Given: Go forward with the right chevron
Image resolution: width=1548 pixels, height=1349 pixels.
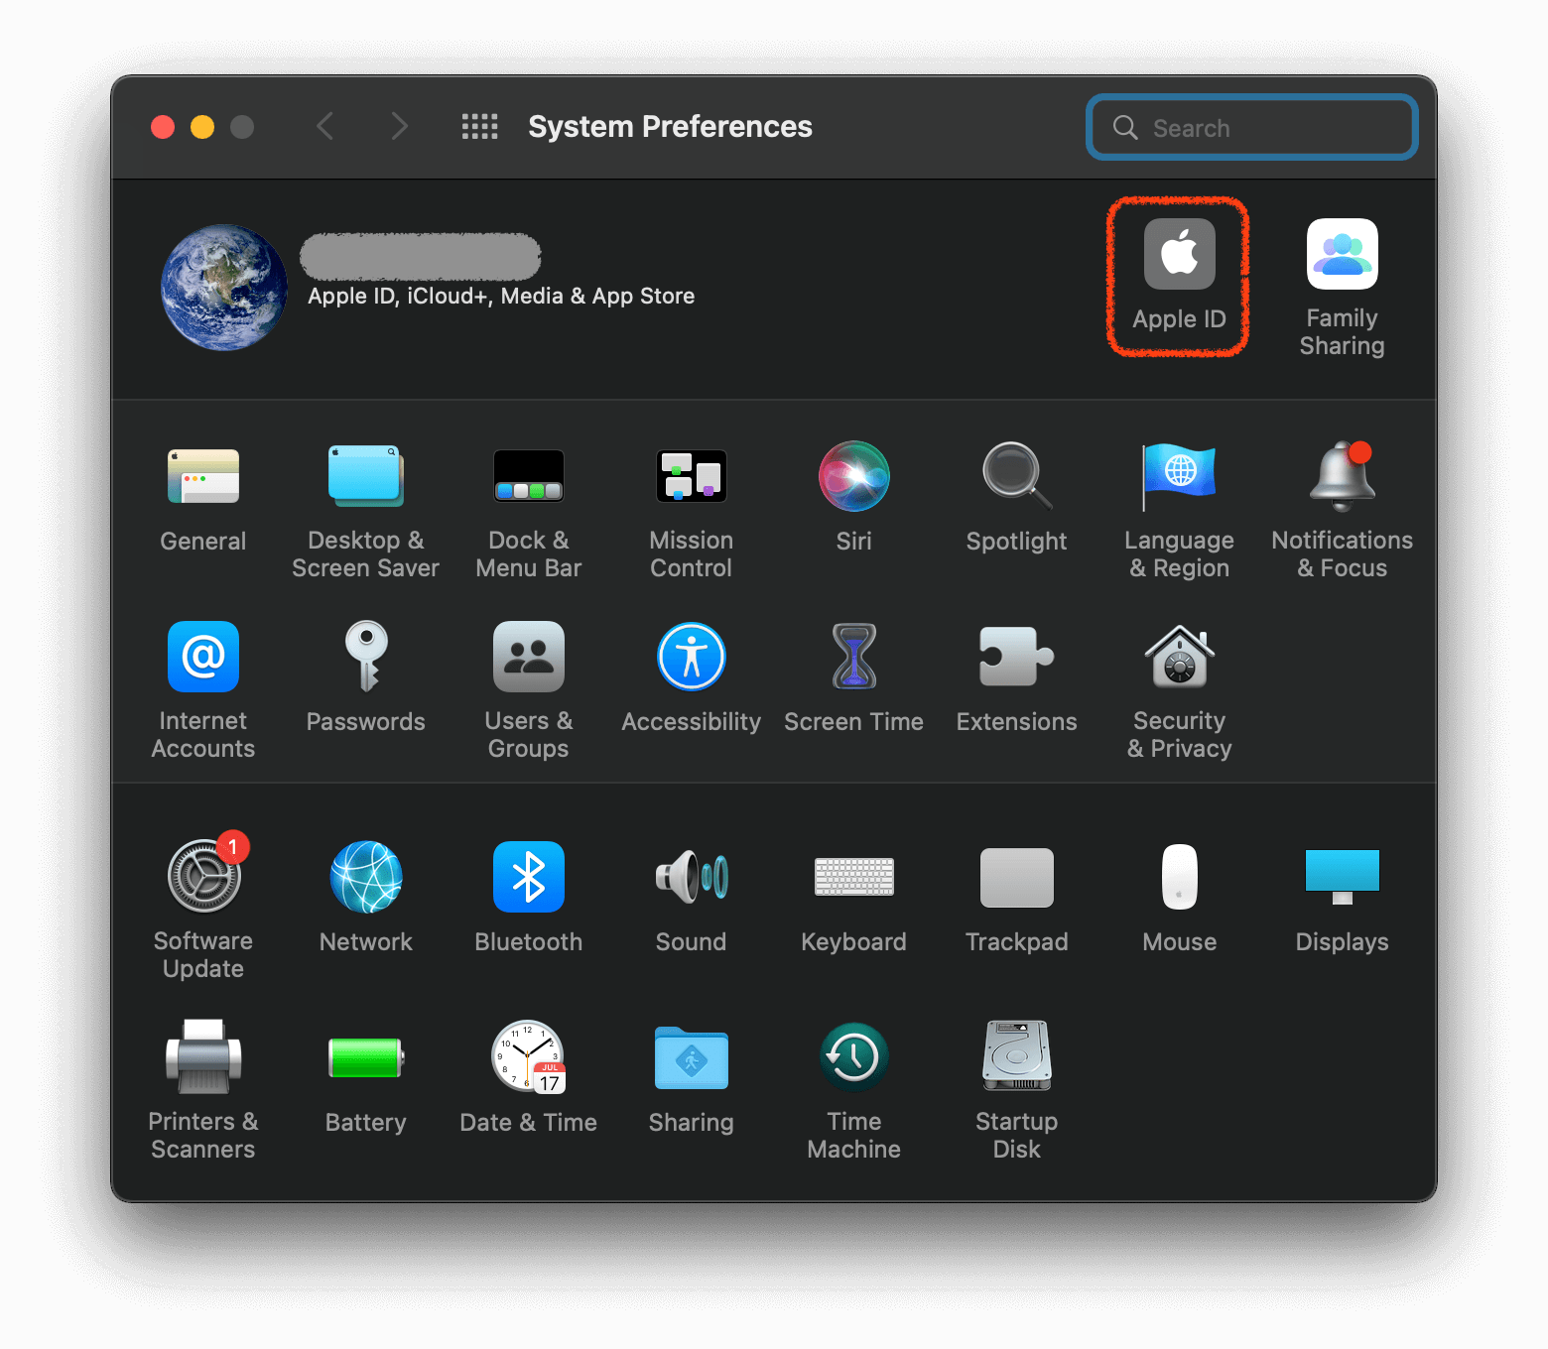Looking at the screenshot, I should [x=399, y=126].
